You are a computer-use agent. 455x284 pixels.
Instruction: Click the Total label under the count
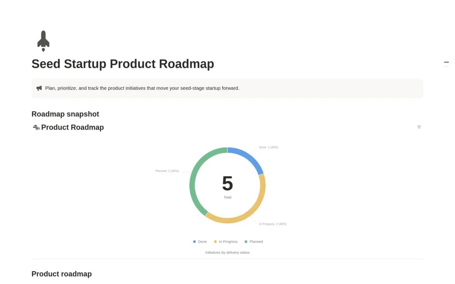(227, 198)
